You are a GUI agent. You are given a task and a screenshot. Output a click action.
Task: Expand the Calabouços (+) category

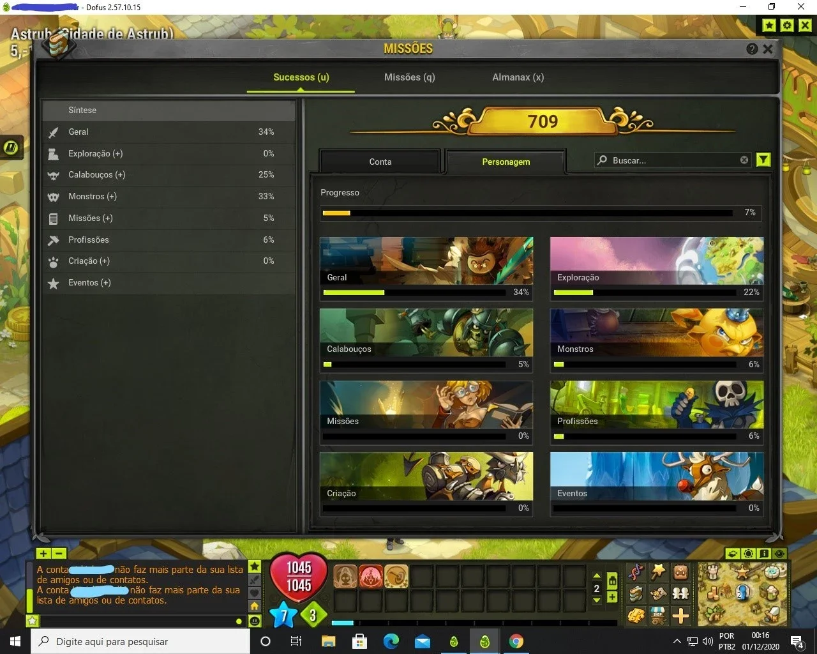click(x=169, y=174)
